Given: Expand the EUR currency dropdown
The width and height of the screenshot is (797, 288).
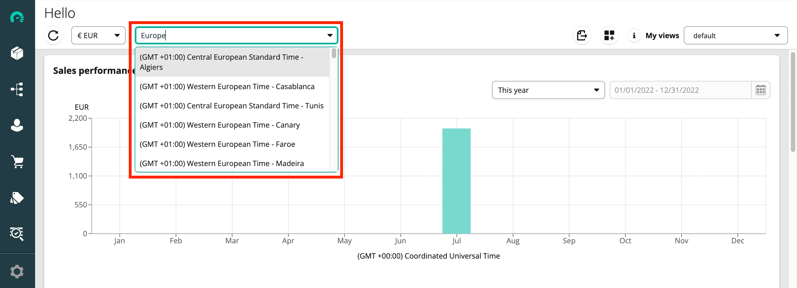Looking at the screenshot, I should pyautogui.click(x=98, y=36).
